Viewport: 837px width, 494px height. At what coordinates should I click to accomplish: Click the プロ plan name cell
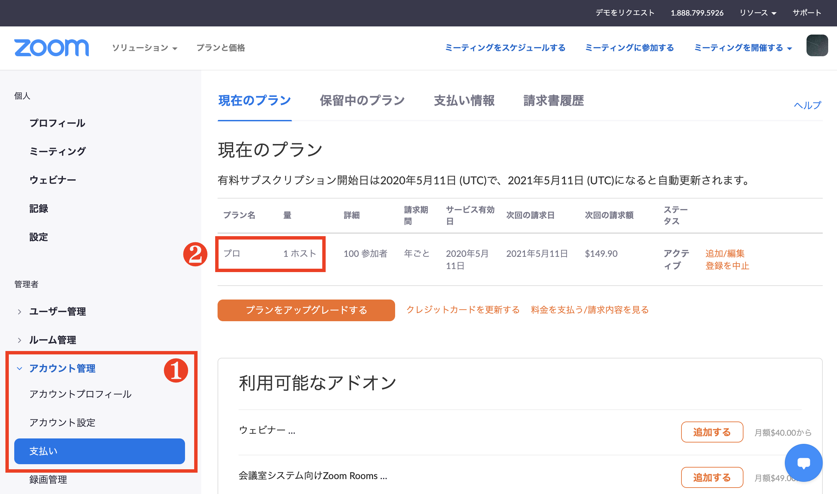pos(232,253)
